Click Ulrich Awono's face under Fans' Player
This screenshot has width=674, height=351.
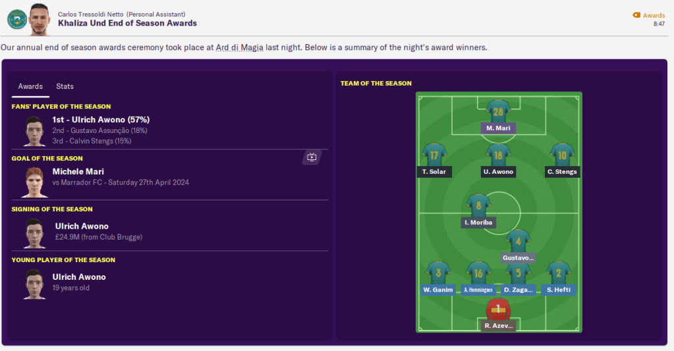click(x=33, y=130)
